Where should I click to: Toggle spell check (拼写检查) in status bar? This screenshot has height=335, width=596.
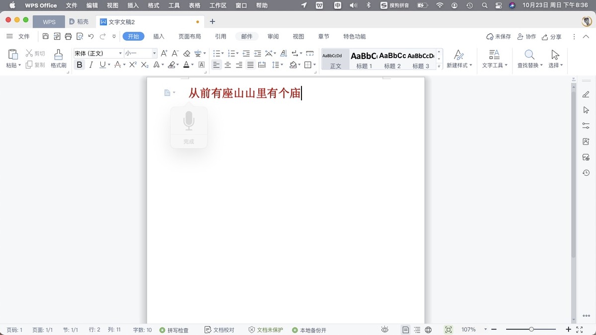click(x=174, y=330)
